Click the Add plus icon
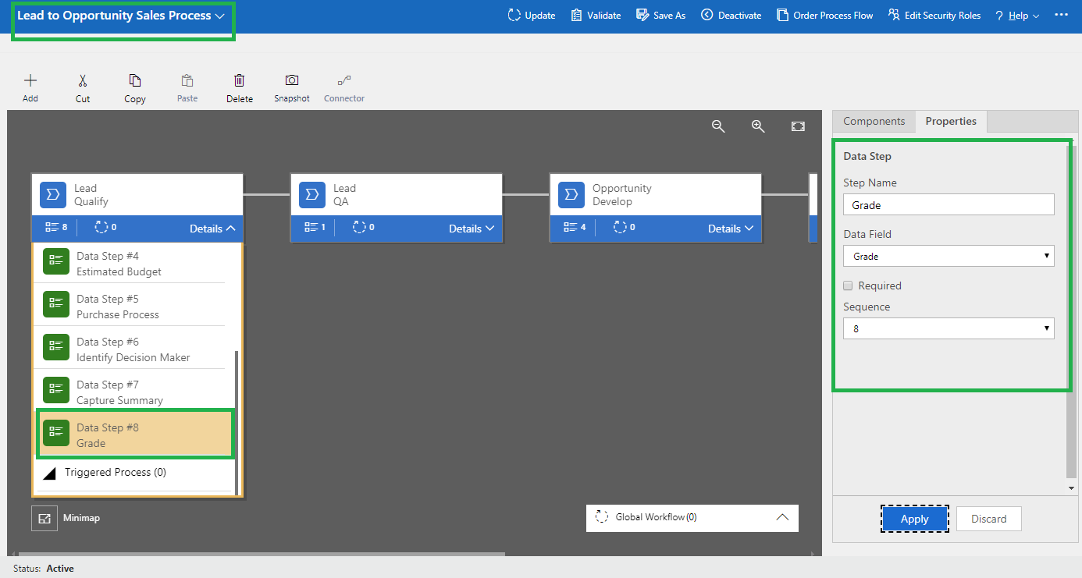The image size is (1082, 578). (30, 80)
